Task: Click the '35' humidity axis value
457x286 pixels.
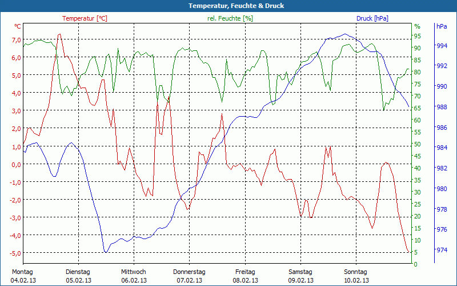Action: (x=418, y=180)
